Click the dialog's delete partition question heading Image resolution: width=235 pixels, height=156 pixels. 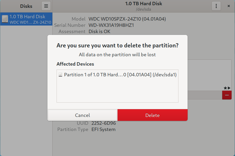[118, 45]
